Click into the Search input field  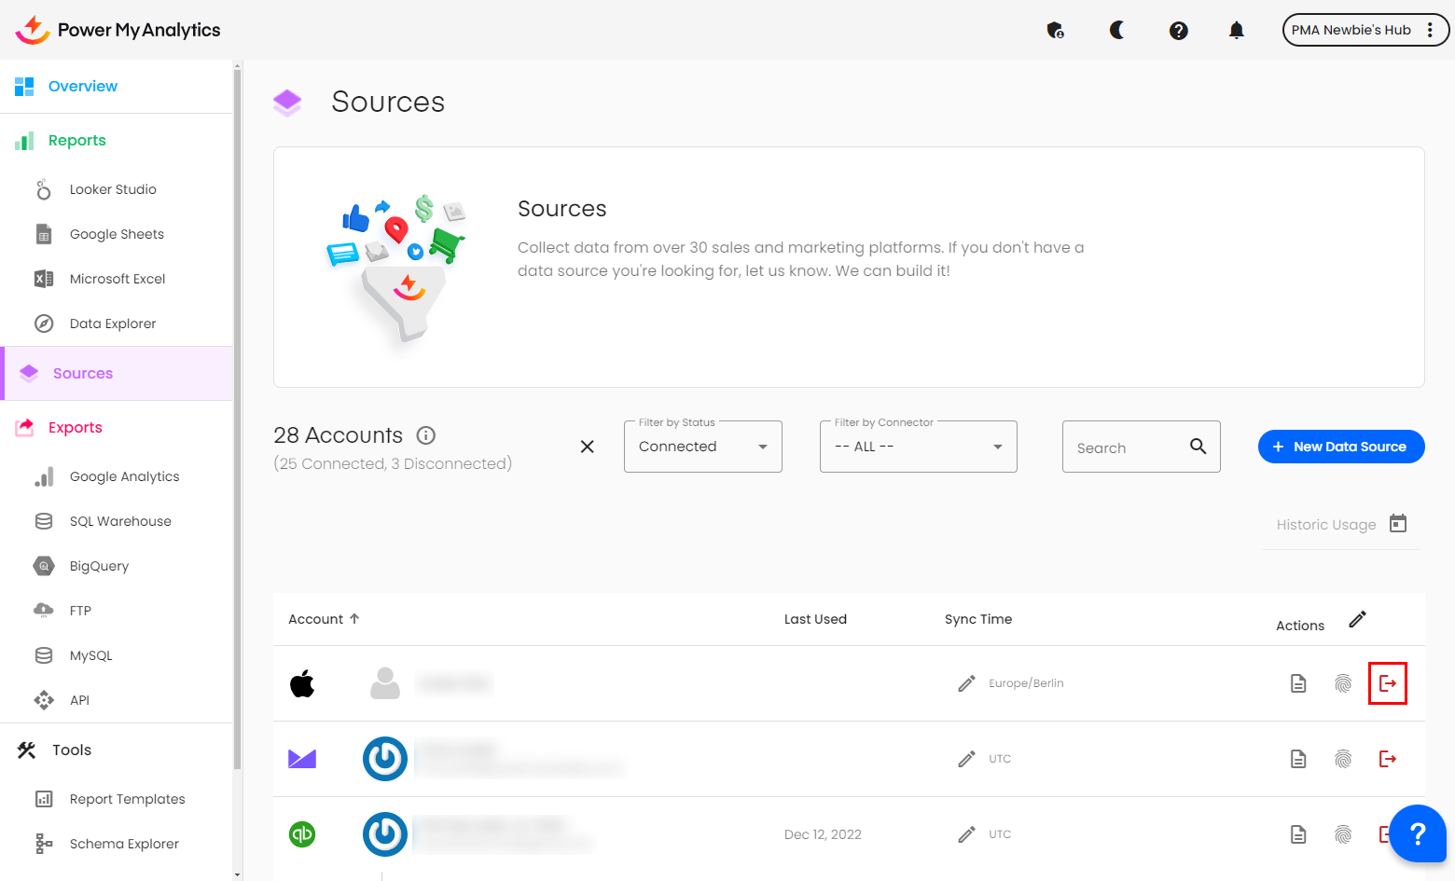[1126, 447]
